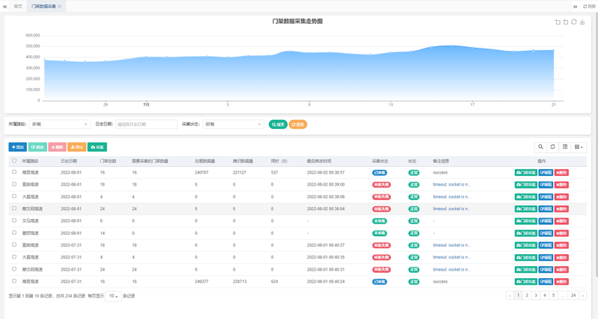Click the orange 导出 export button
598x319 pixels.
[77, 147]
